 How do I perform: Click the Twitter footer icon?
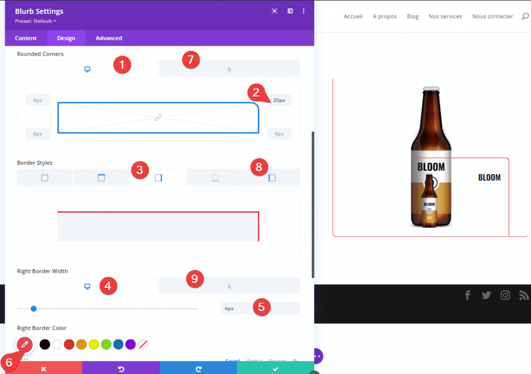point(486,295)
